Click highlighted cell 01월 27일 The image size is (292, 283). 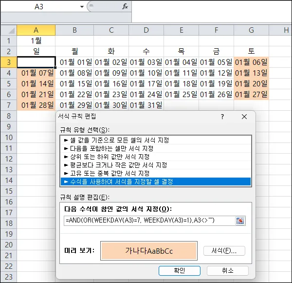pos(251,95)
